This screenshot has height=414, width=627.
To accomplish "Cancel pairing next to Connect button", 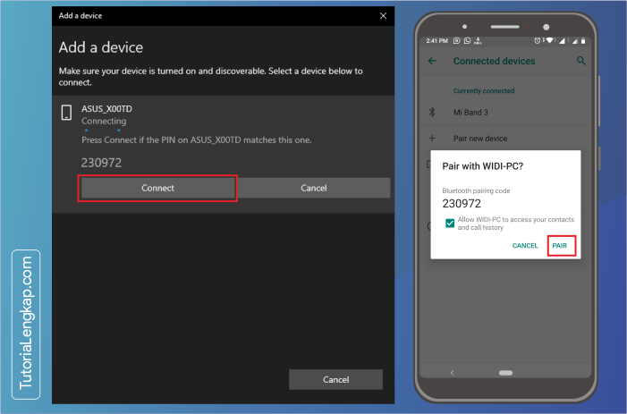I will (313, 188).
